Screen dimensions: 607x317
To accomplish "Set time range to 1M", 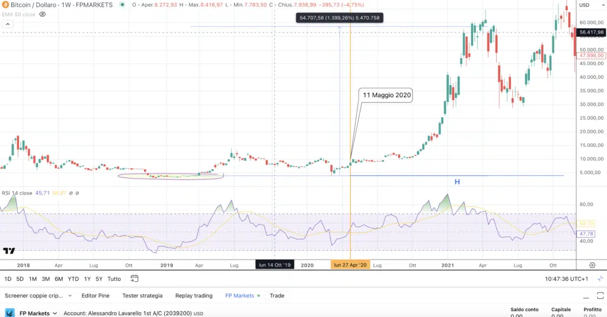I will (x=33, y=278).
